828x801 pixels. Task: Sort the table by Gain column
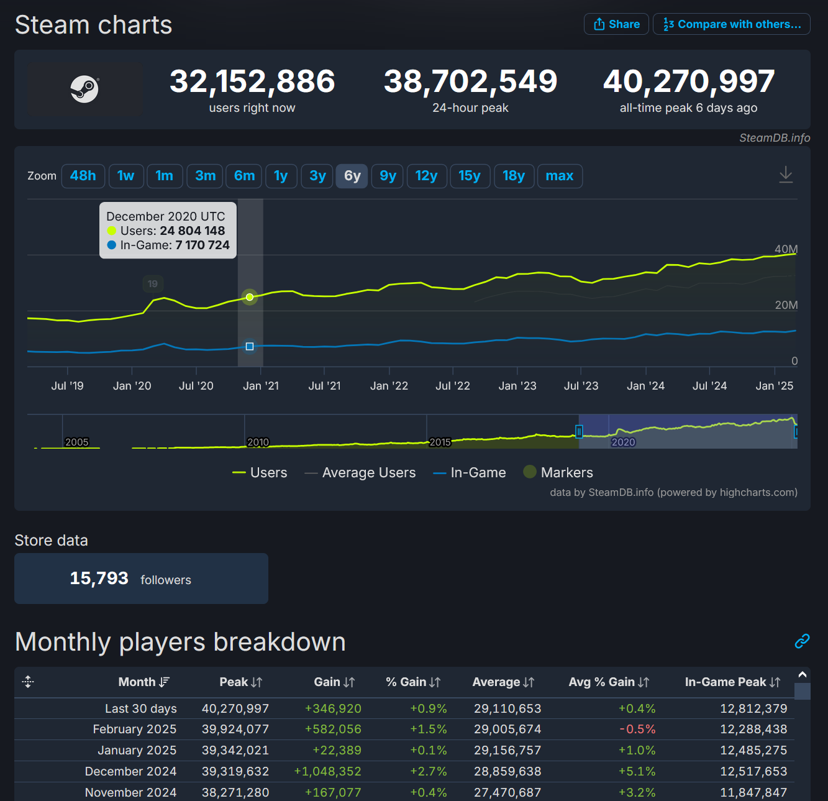click(334, 682)
